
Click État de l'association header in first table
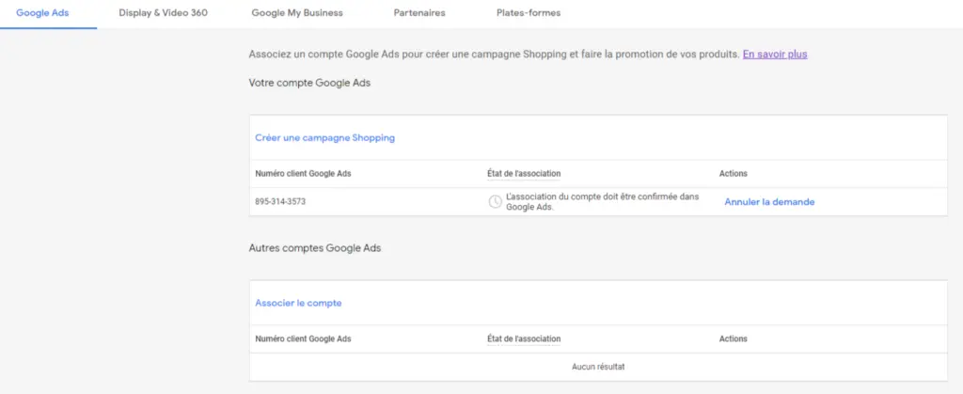(524, 174)
